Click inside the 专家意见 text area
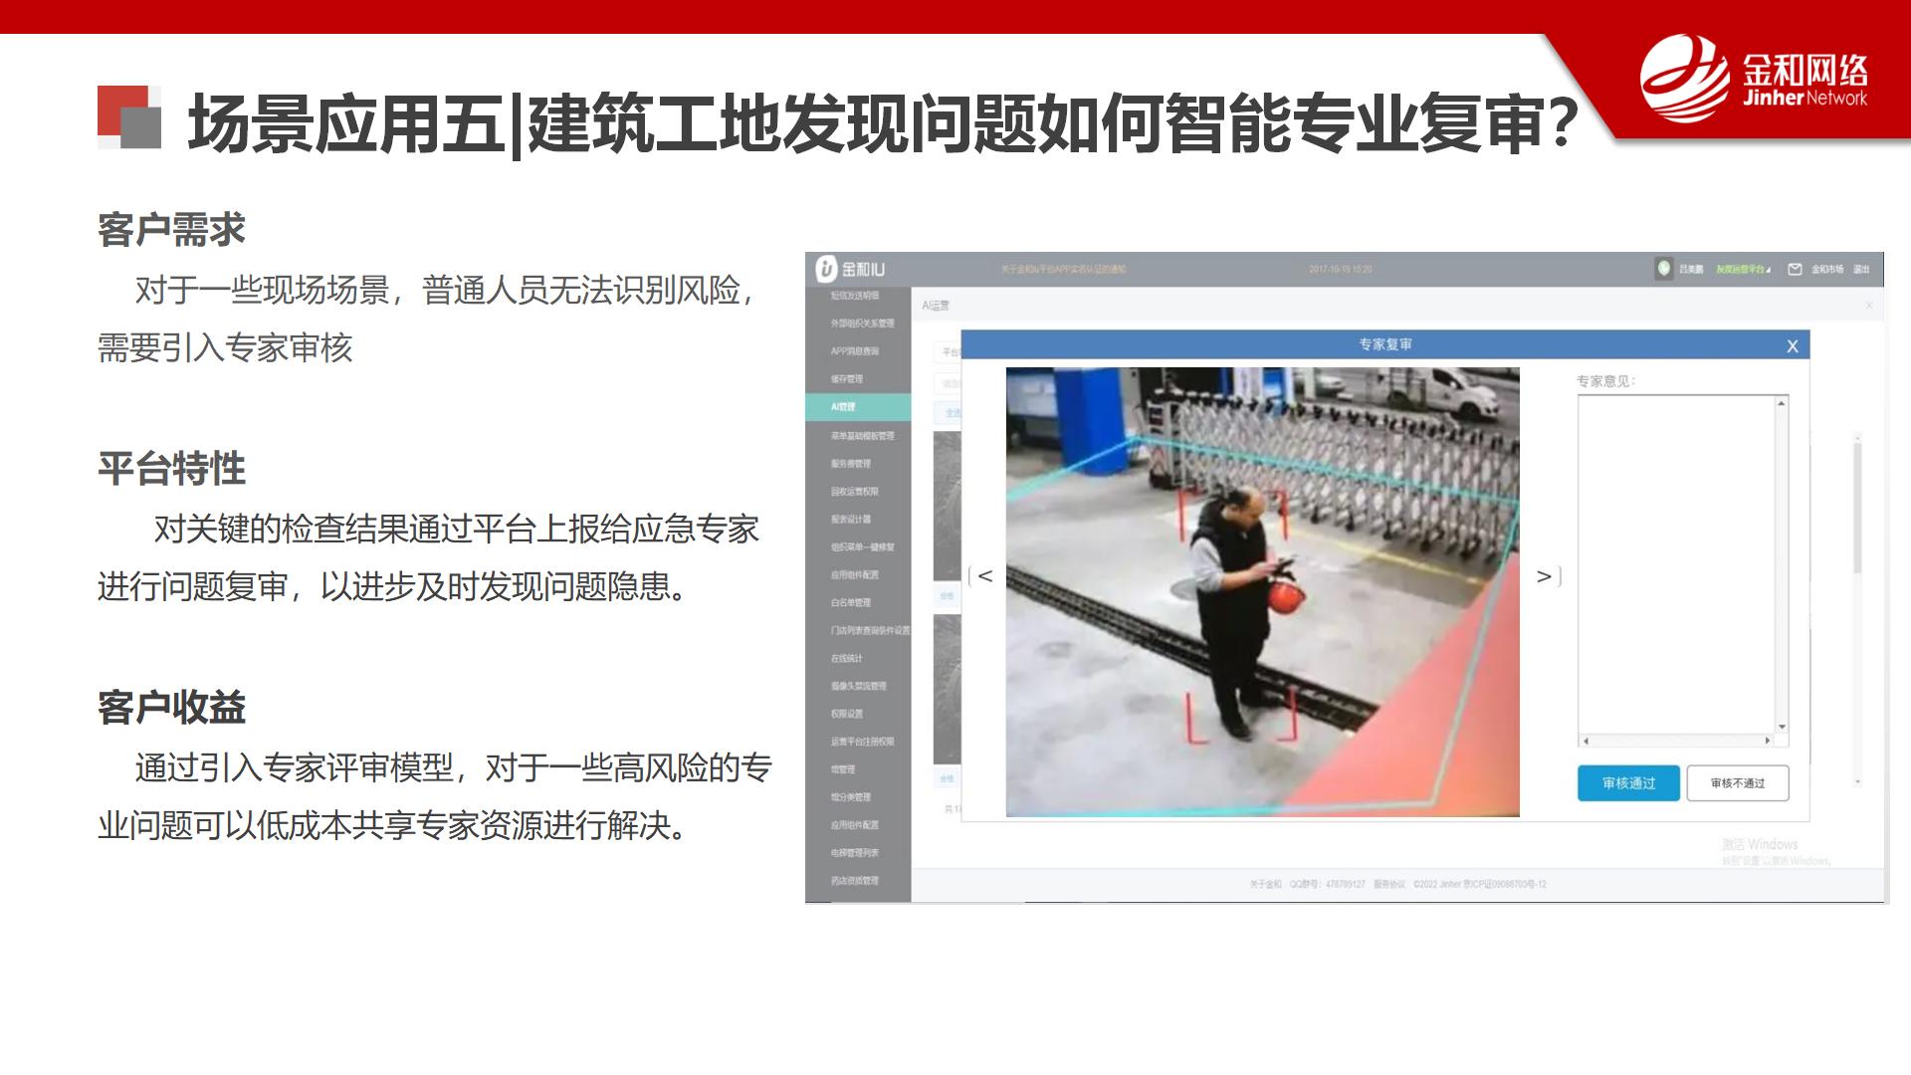 (x=1677, y=562)
